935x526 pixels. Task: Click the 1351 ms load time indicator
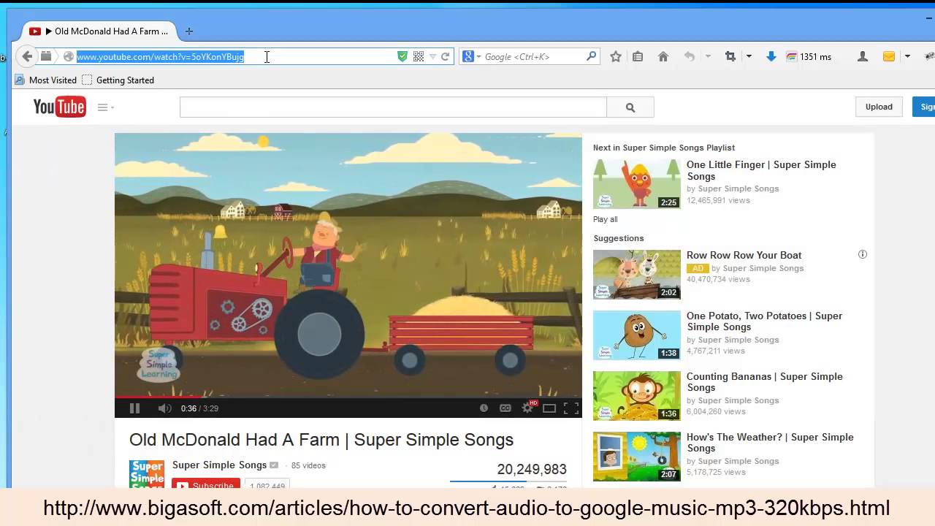click(x=809, y=56)
